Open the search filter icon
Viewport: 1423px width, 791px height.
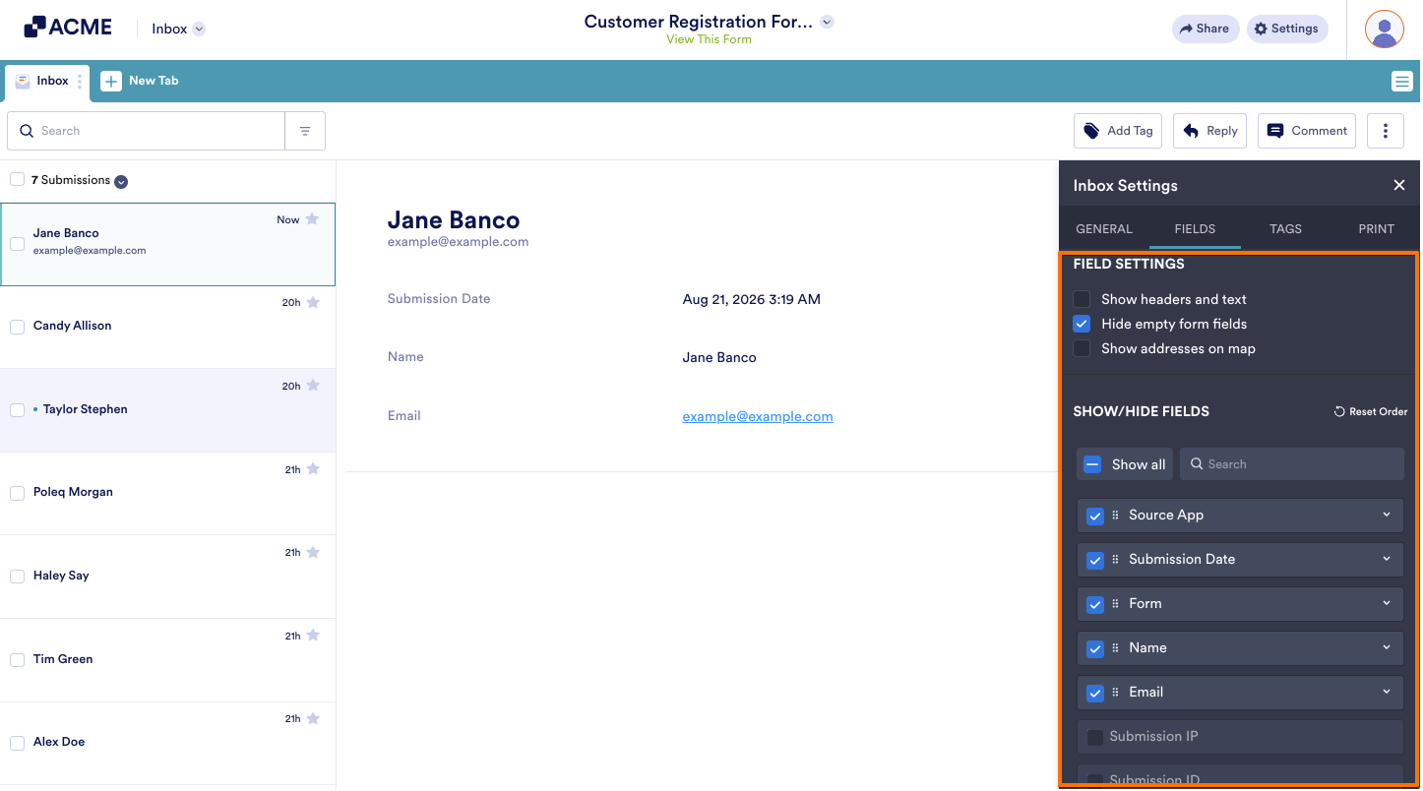click(x=305, y=131)
